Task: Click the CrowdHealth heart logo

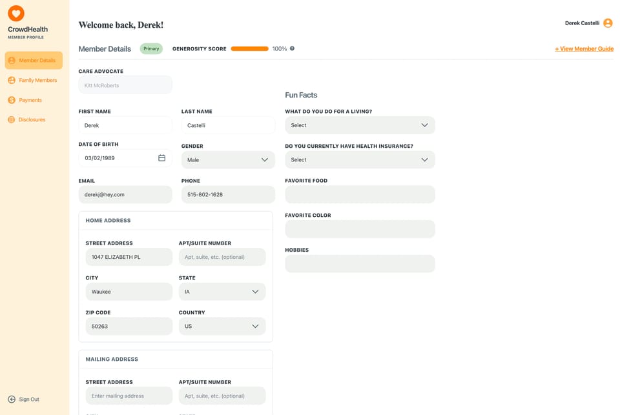Action: (15, 14)
